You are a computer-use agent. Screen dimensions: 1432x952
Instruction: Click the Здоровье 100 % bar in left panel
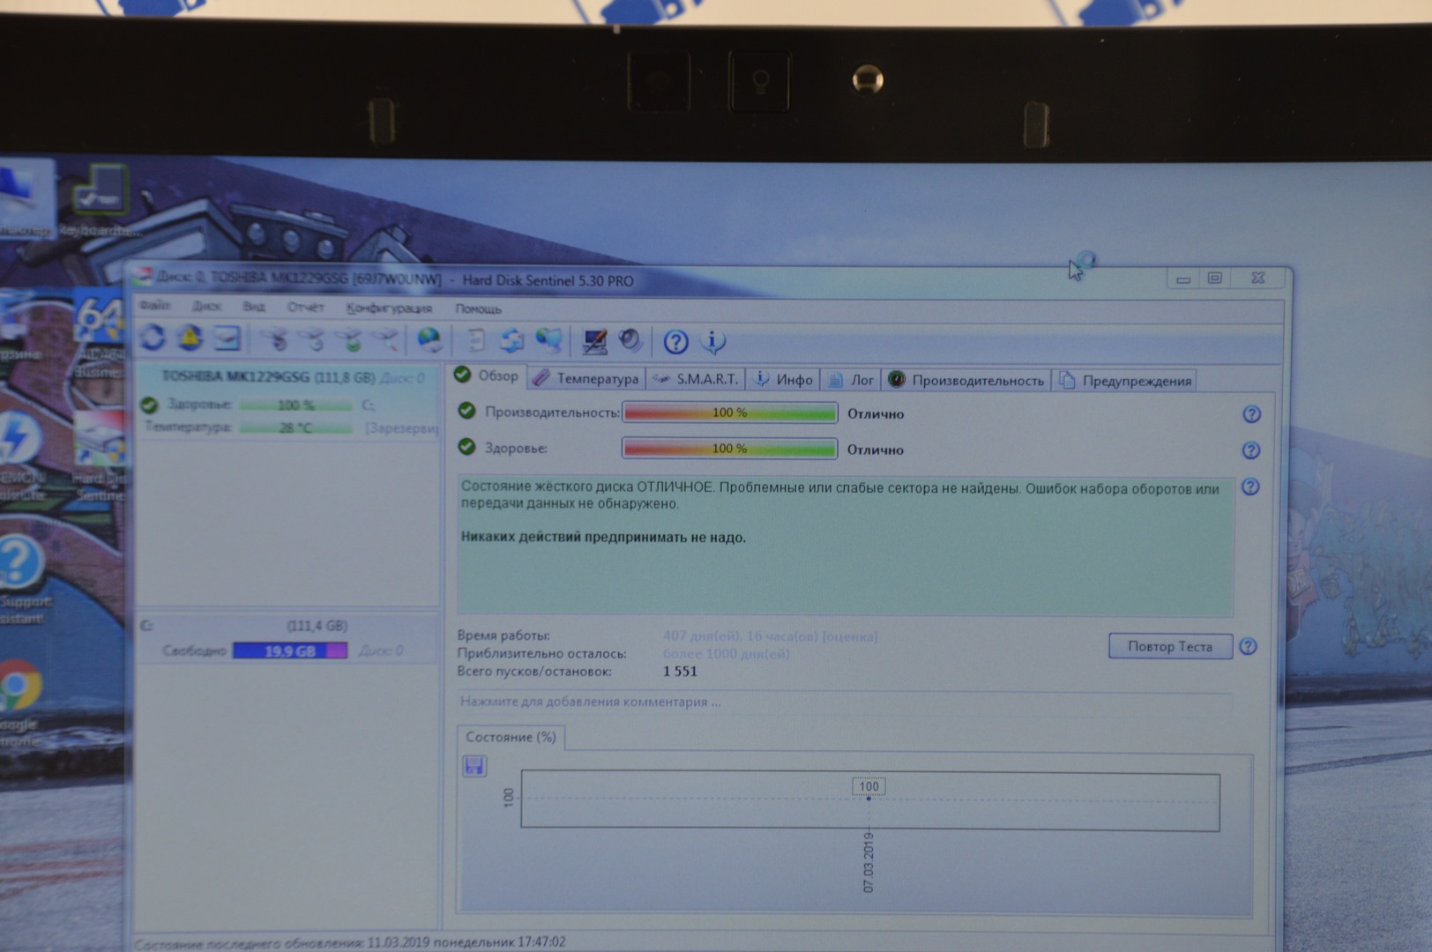(x=295, y=405)
